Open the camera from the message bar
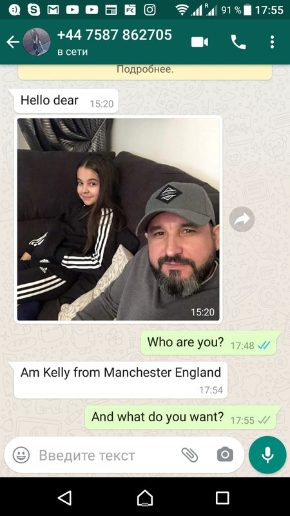 click(x=225, y=455)
